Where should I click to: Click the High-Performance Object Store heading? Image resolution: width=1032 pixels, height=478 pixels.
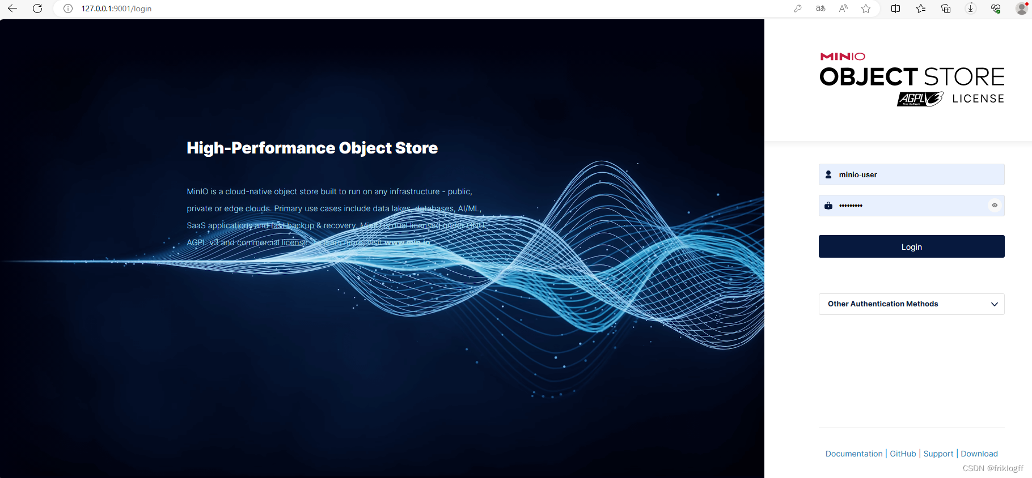click(312, 148)
